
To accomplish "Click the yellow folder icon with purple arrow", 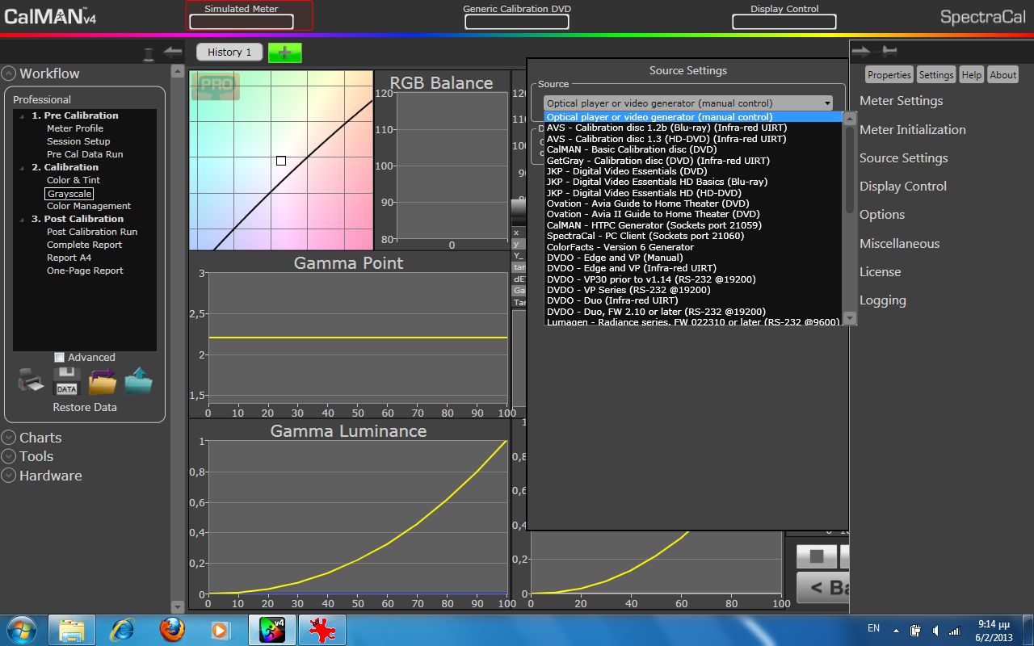I will (103, 381).
